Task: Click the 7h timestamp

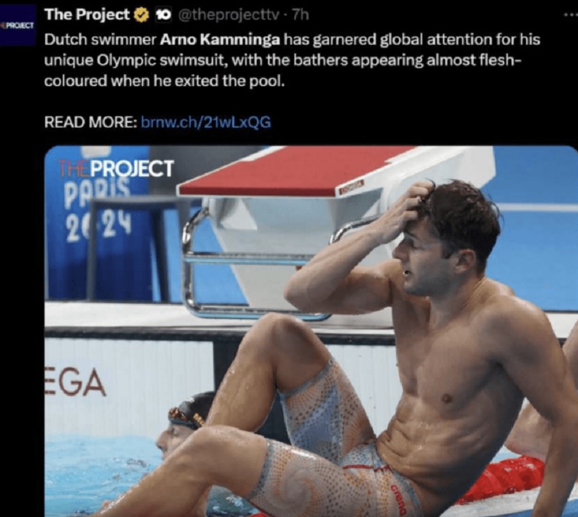Action: click(x=301, y=15)
